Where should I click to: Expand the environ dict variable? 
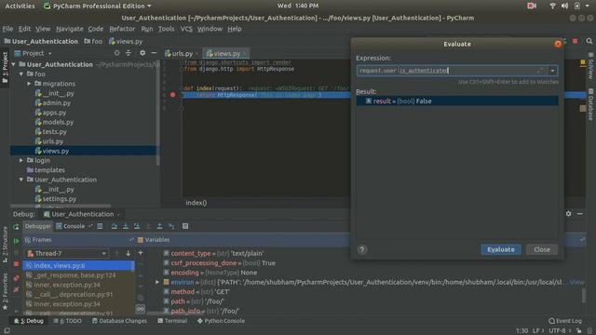tap(157, 282)
